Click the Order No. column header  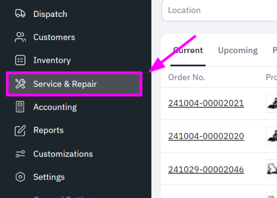coord(187,77)
